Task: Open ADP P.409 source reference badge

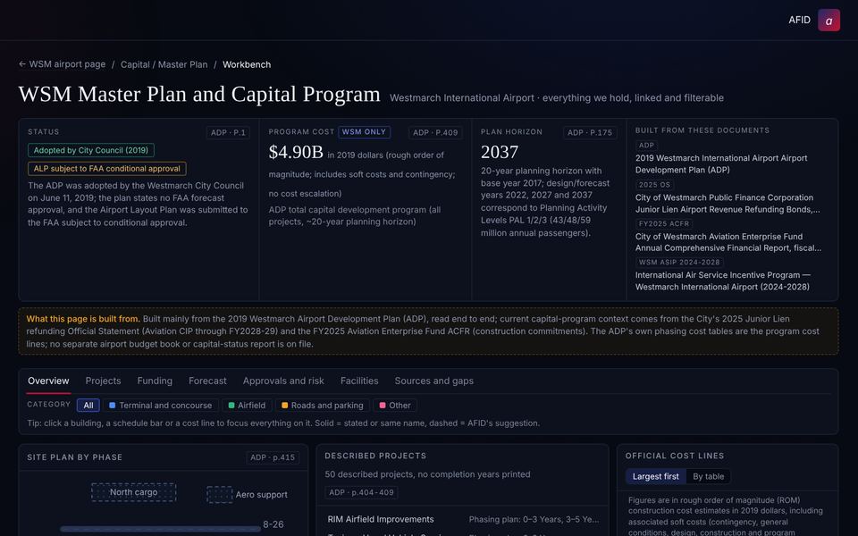Action: tap(435, 132)
